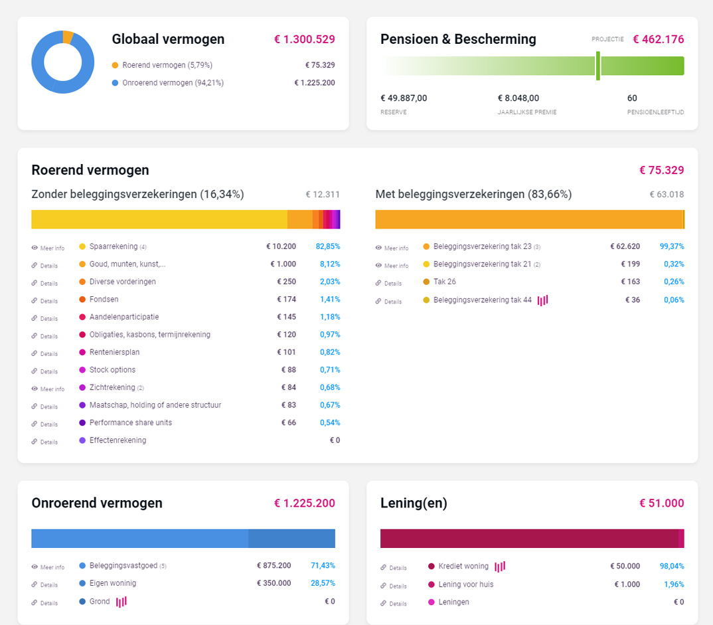This screenshot has height=625, width=713.
Task: Click link icon for Leningen details
Action: 384,603
